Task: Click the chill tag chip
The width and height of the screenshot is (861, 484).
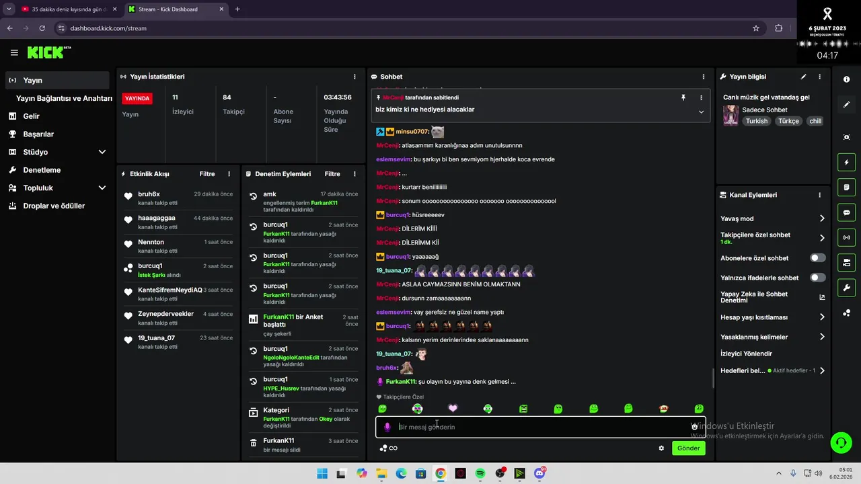Action: pos(815,121)
